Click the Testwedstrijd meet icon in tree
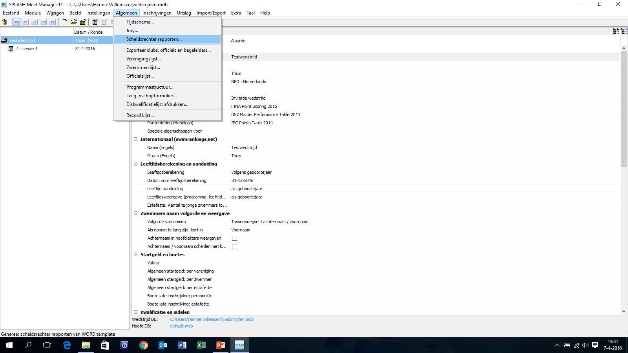The image size is (628, 353). click(4, 40)
